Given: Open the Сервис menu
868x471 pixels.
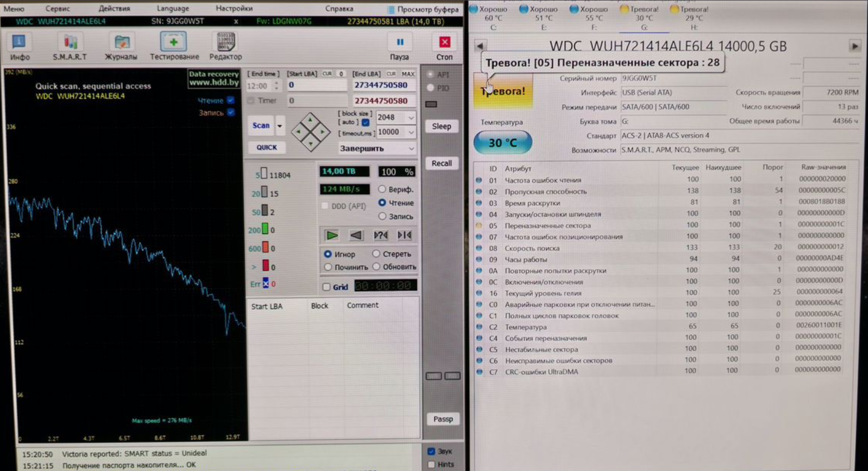Looking at the screenshot, I should click(57, 9).
